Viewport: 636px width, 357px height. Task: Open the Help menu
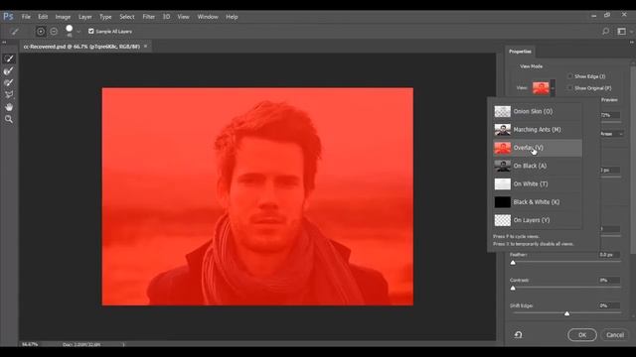(x=232, y=17)
